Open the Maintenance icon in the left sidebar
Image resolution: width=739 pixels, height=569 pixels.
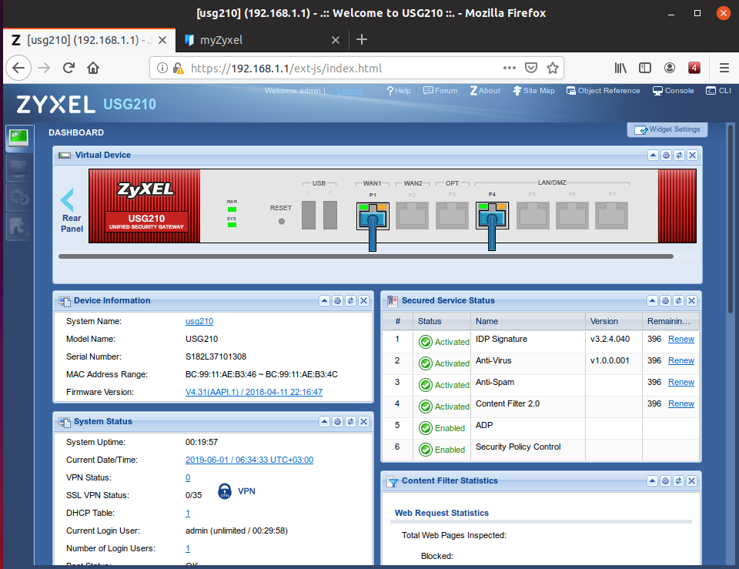click(18, 226)
